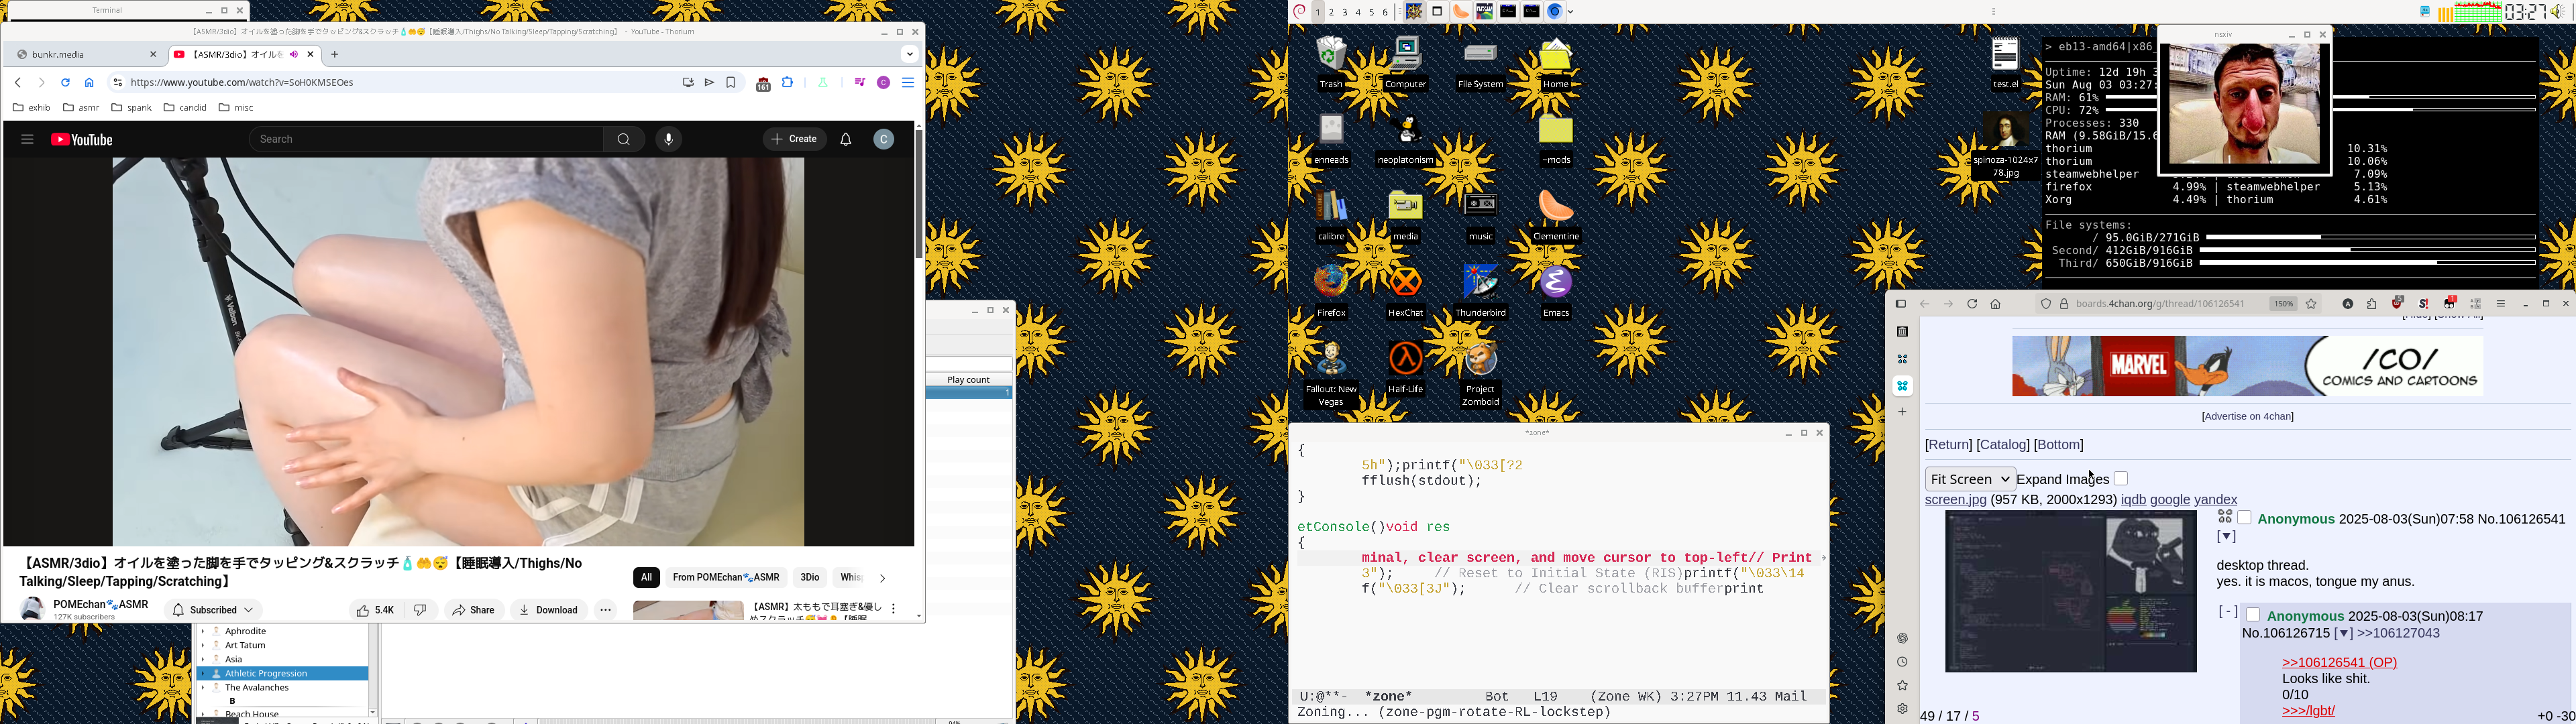This screenshot has height=724, width=2576.
Task: Expand the Aphrodite artist row
Action: (x=203, y=632)
